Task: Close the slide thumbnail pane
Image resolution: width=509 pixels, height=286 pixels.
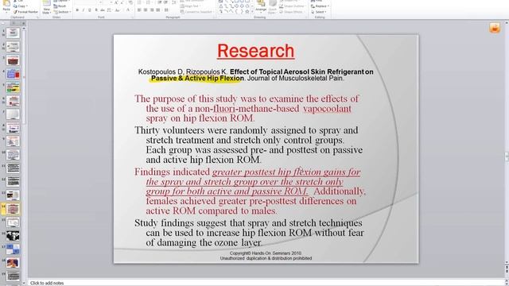Action: 23,23
